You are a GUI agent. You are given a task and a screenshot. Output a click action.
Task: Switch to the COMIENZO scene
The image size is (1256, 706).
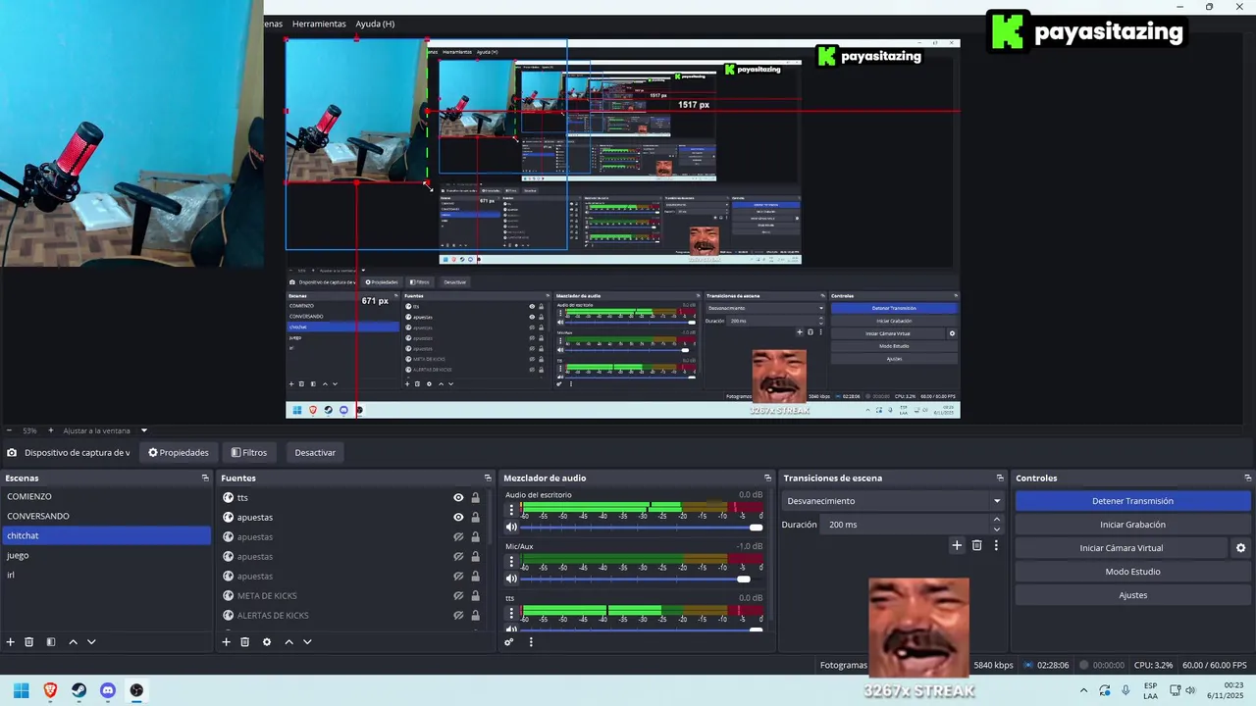pyautogui.click(x=106, y=496)
